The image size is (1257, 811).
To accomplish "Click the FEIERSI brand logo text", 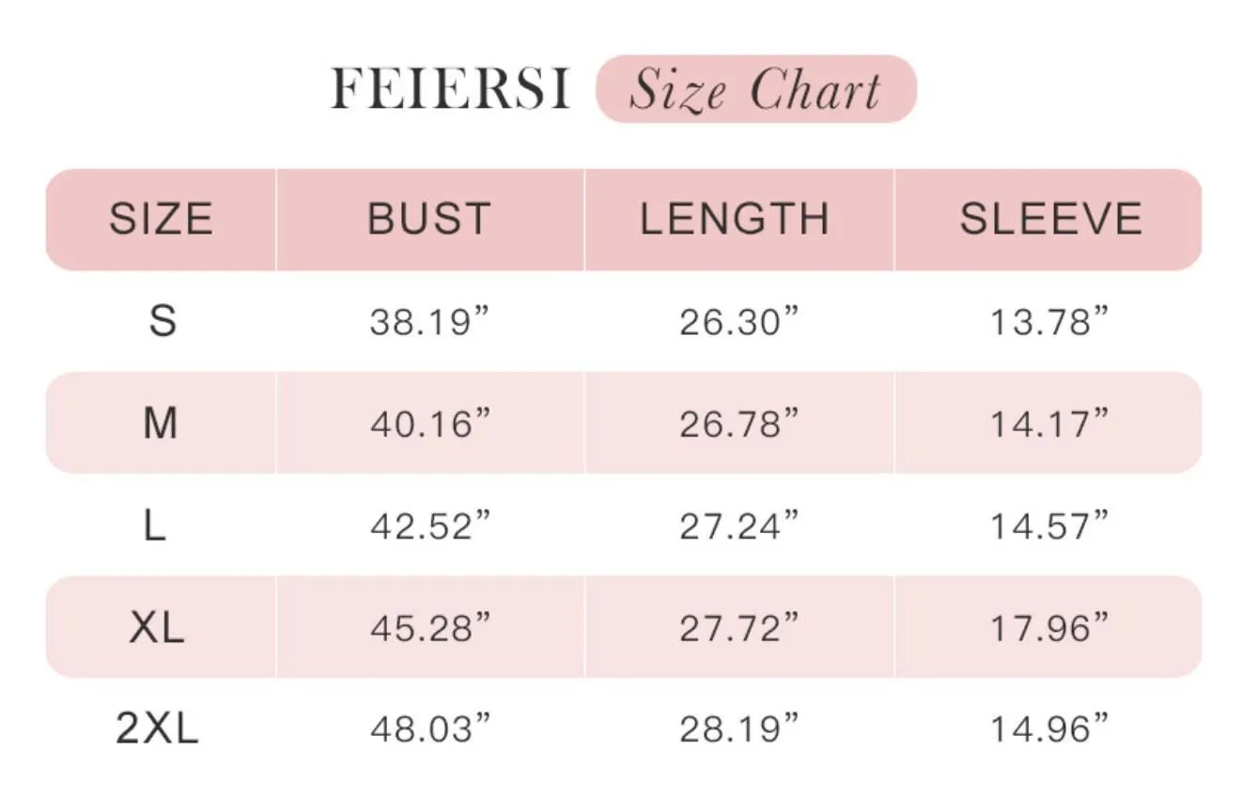I will coord(450,89).
